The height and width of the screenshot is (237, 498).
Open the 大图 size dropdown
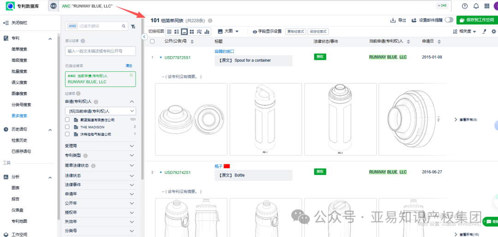click(228, 31)
